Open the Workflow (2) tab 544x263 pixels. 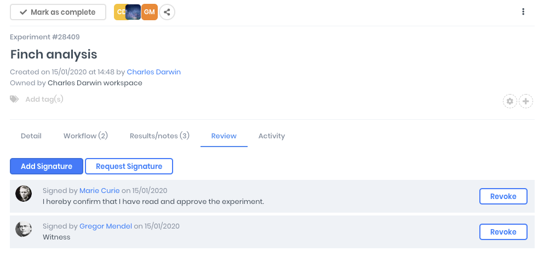click(x=85, y=136)
